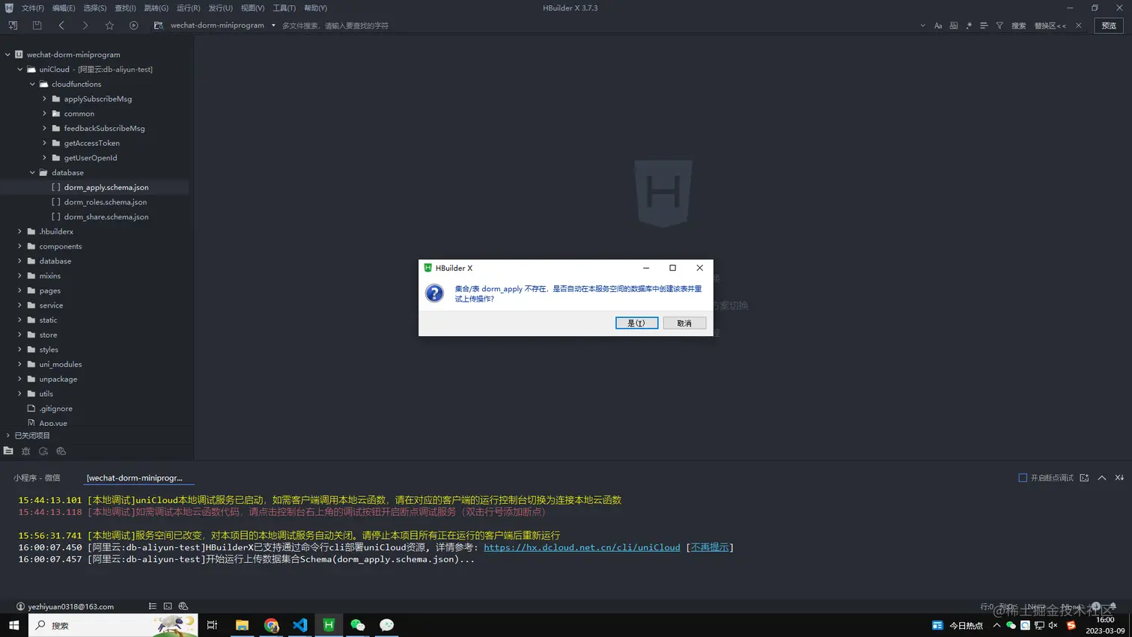Open WeChat from taskbar
Screen dimensions: 1132x637
358,625
